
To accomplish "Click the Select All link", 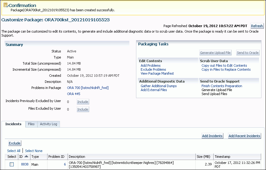I will [x=14, y=151].
